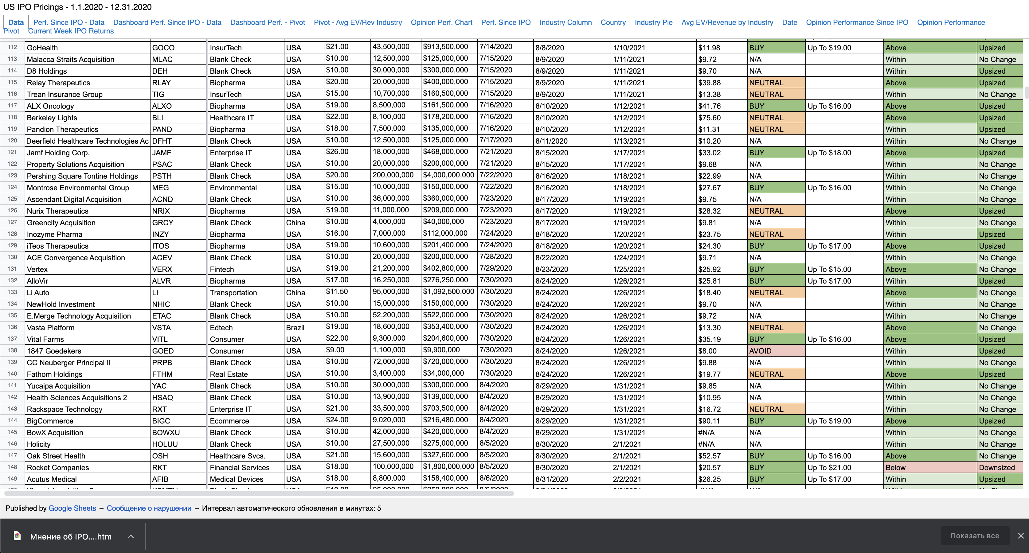The width and height of the screenshot is (1029, 553).
Task: Click the red Downsized cell
Action: (x=1000, y=467)
